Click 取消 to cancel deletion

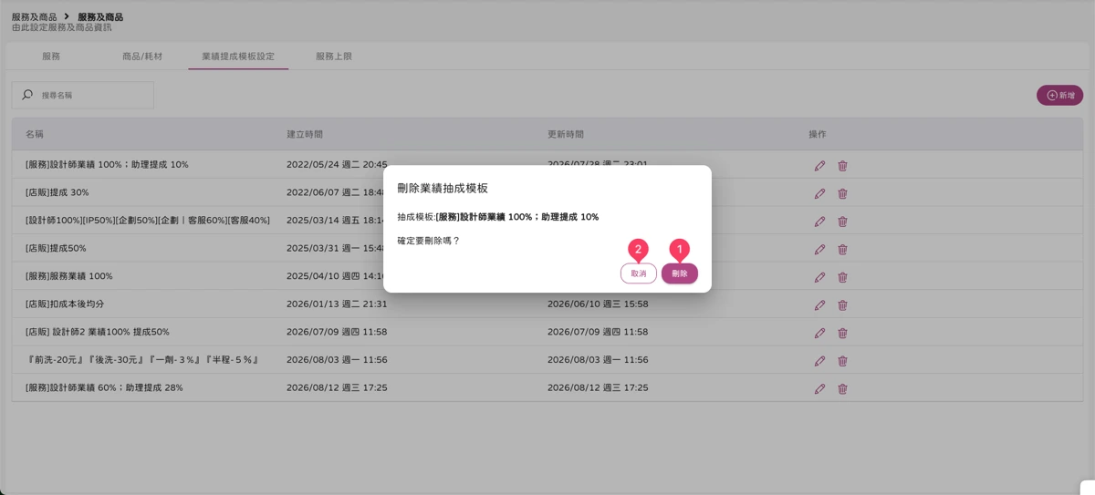point(639,273)
